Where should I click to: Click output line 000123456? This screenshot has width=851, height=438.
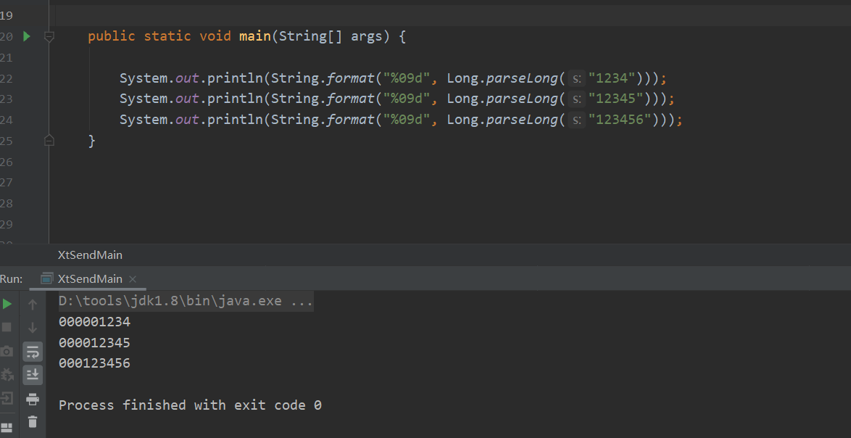coord(94,363)
